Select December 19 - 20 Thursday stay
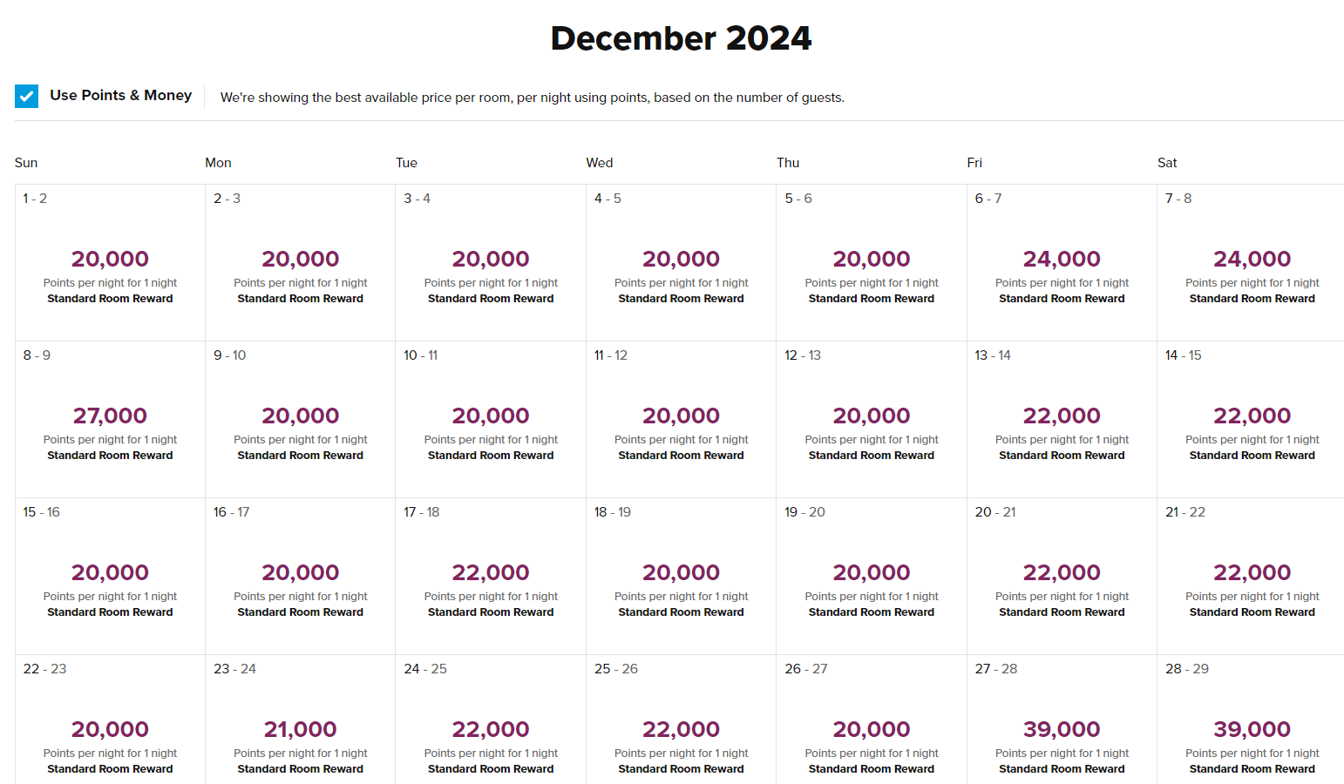The height and width of the screenshot is (784, 1344). point(872,576)
